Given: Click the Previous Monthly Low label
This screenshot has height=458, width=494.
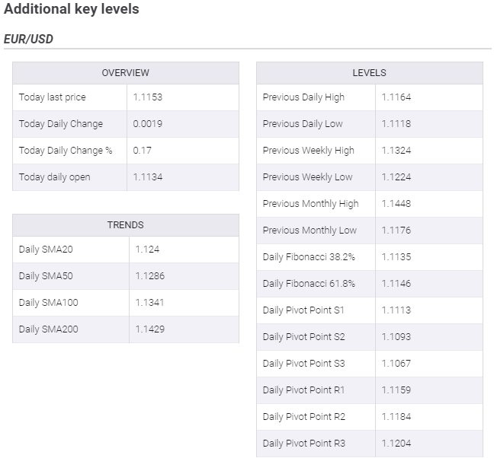Looking at the screenshot, I should pyautogui.click(x=310, y=231).
